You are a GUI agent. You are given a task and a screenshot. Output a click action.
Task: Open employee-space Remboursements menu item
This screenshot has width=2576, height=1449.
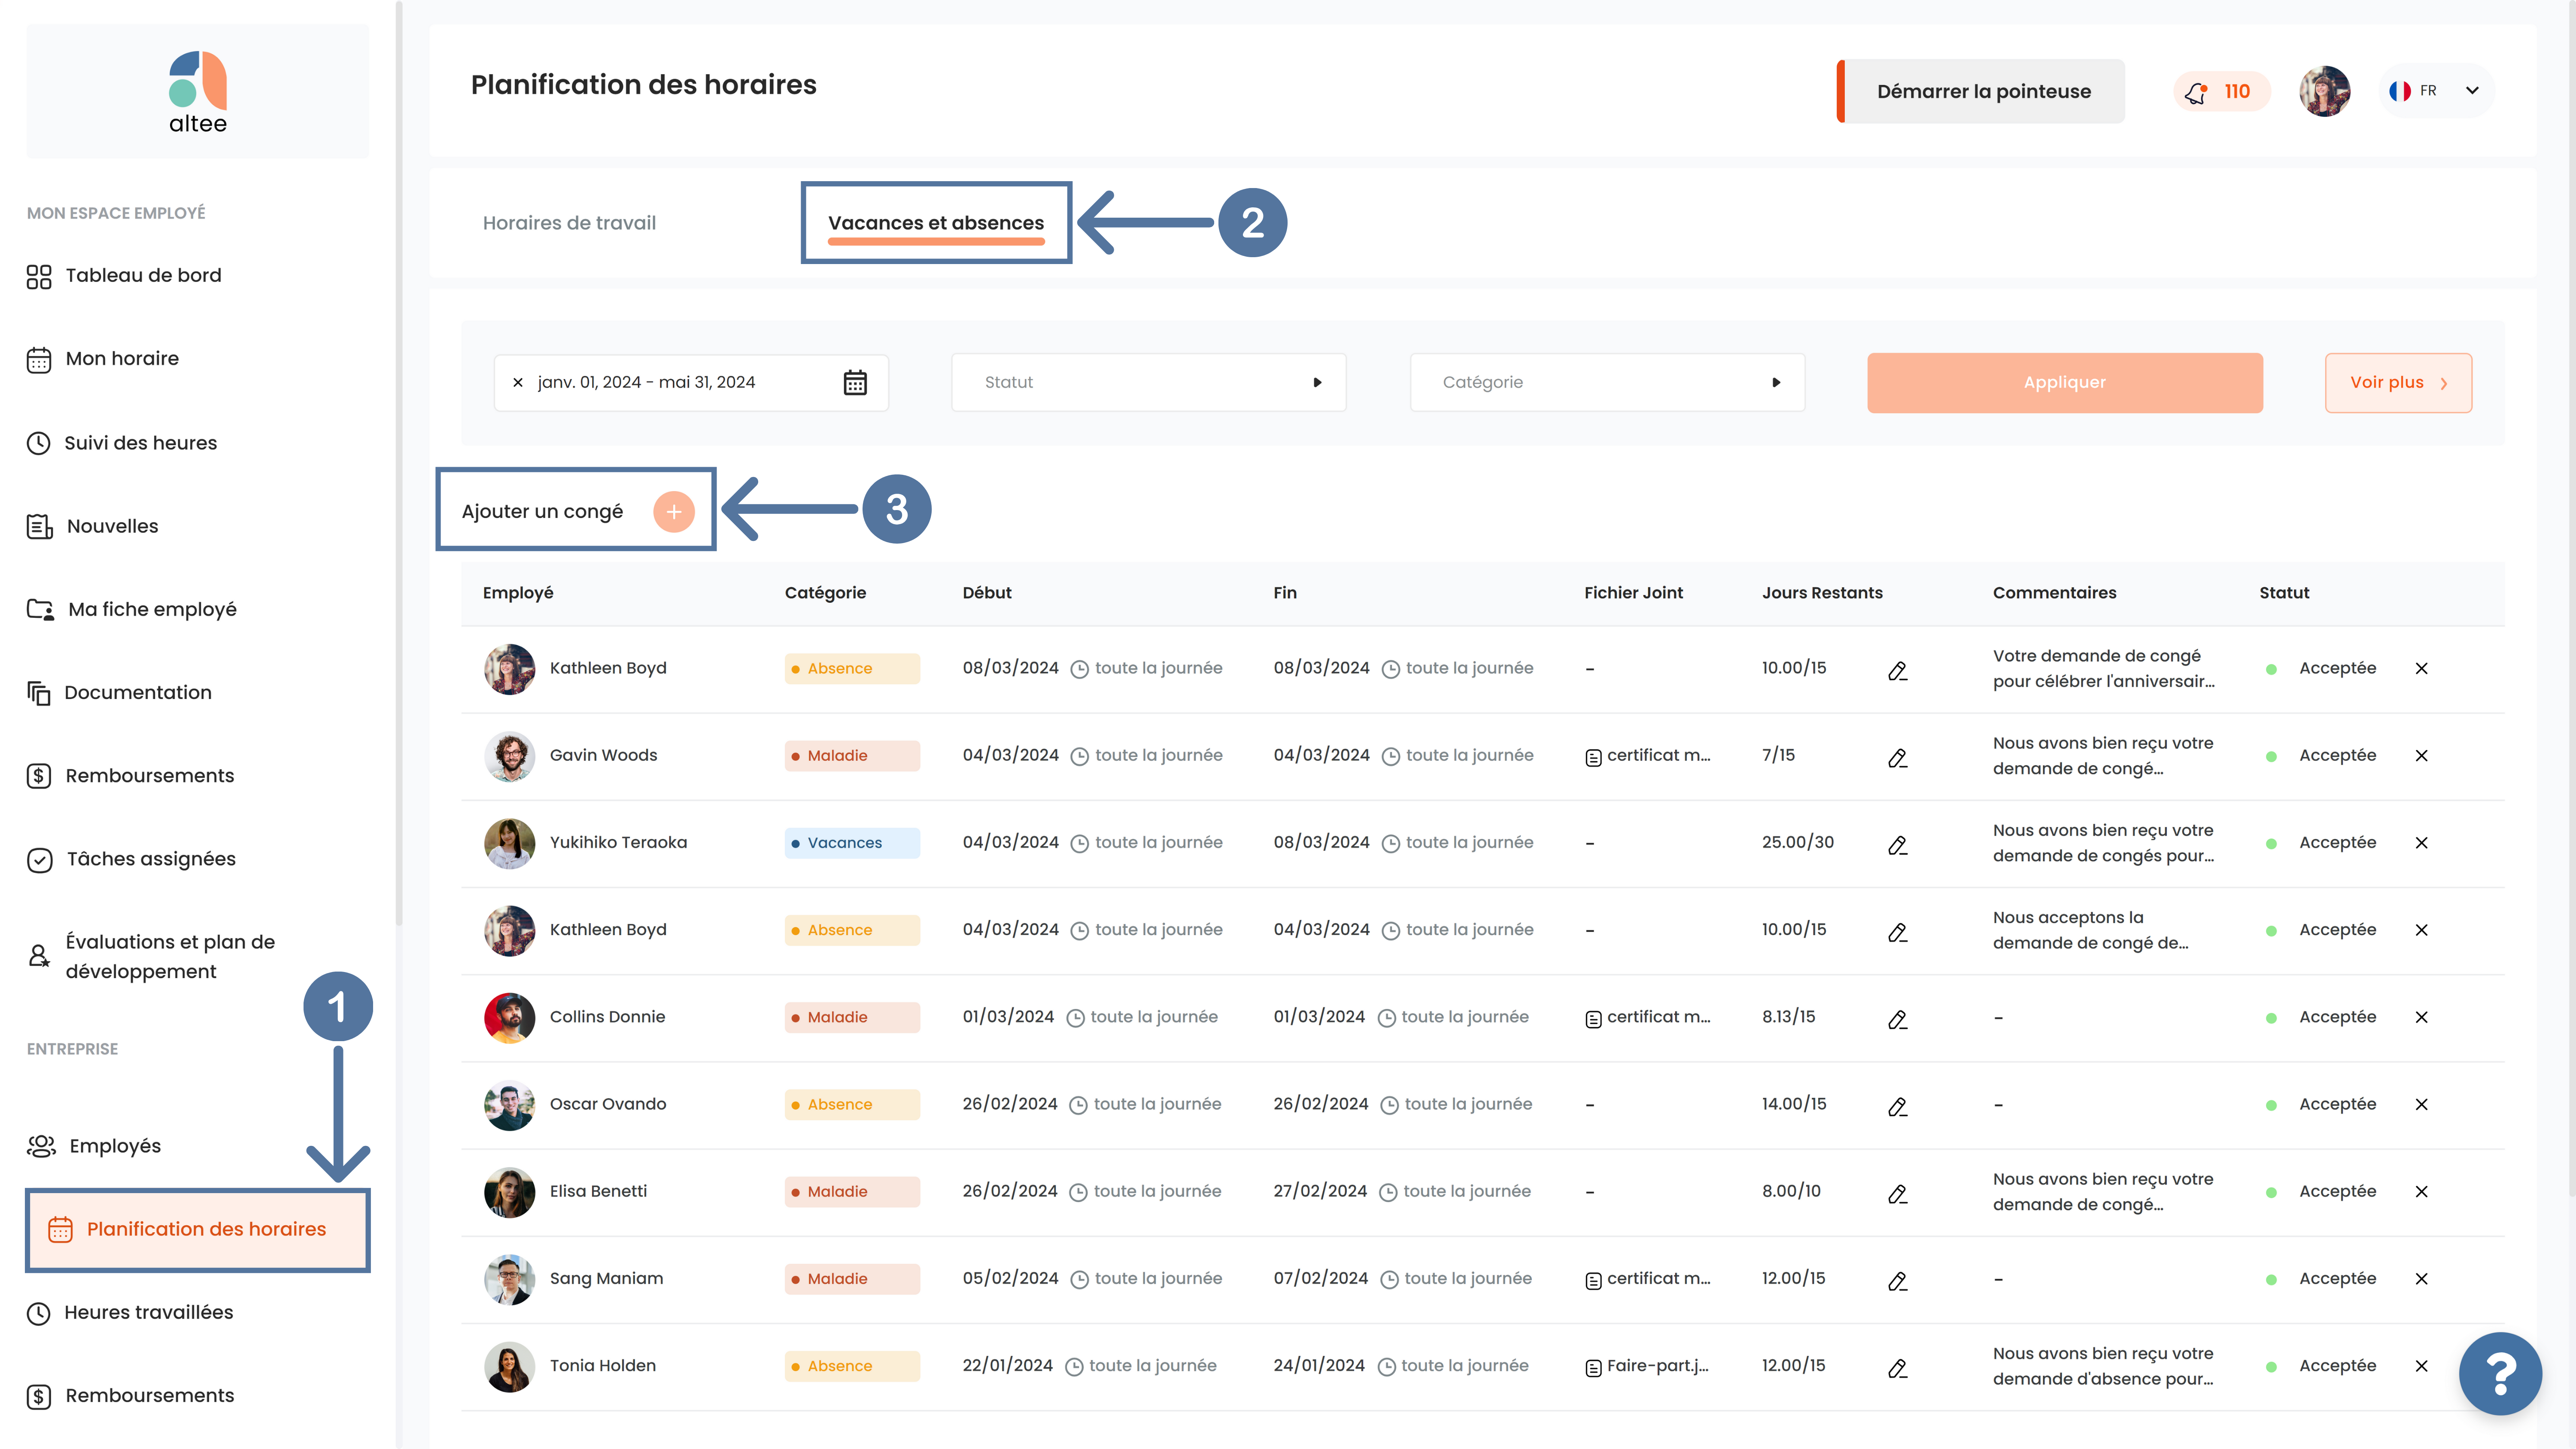131,776
